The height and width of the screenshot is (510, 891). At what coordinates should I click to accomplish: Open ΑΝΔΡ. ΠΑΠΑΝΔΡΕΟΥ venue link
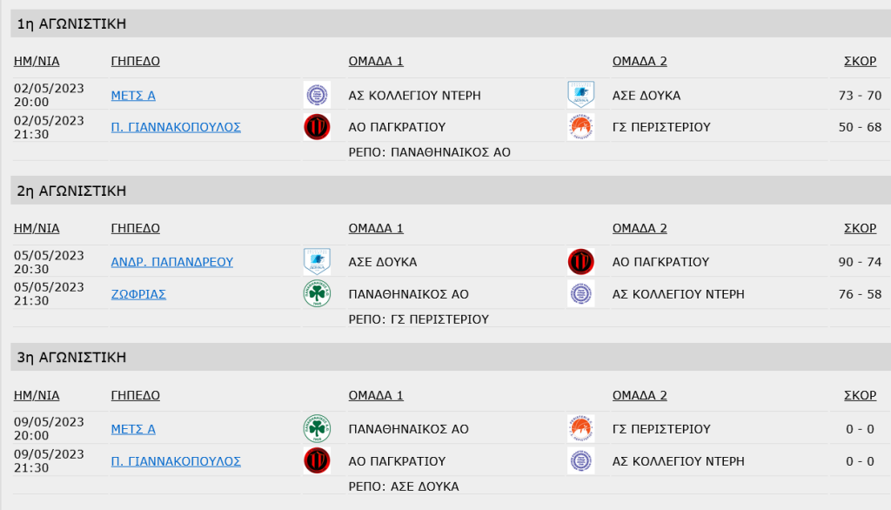click(171, 262)
